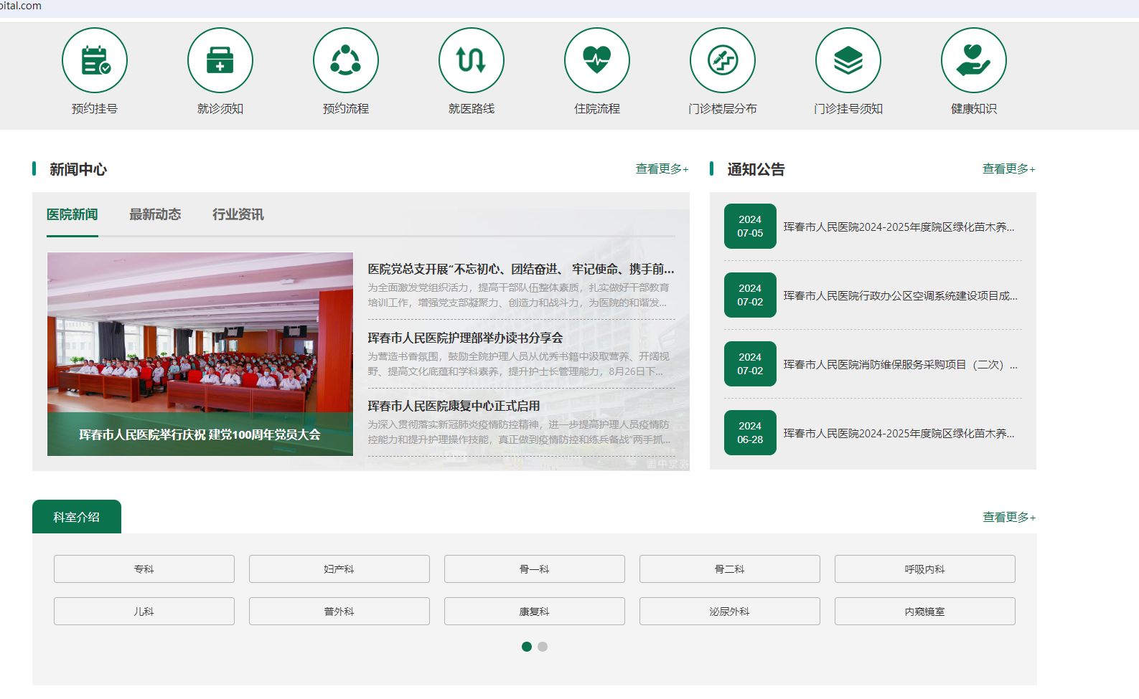
Task: Open the 内窥镜室 department button
Action: [x=925, y=612]
